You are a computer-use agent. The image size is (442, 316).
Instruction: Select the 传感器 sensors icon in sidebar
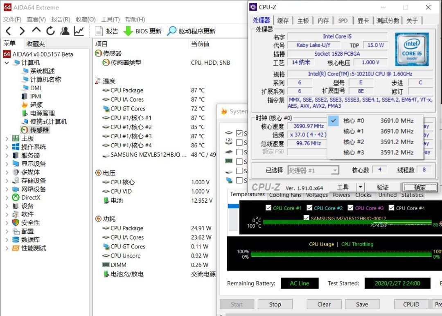pyautogui.click(x=25, y=130)
